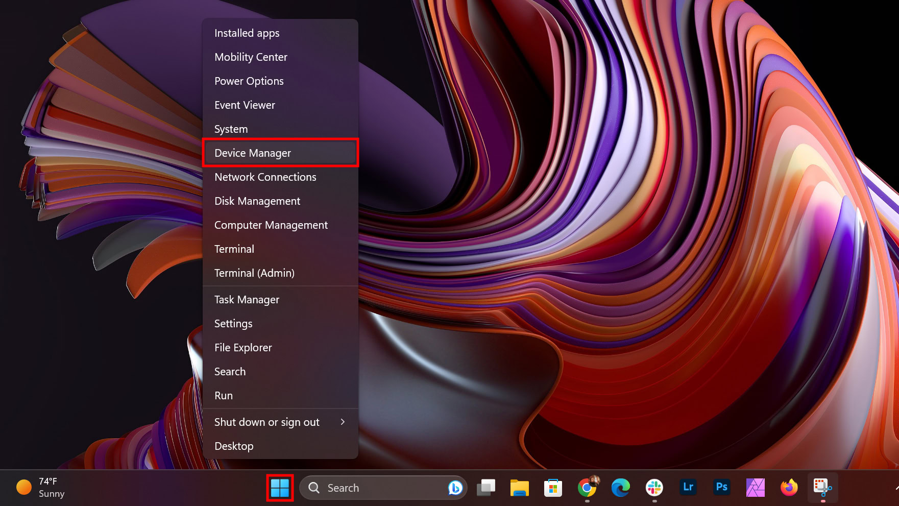Open Task Manager from the menu
The height and width of the screenshot is (506, 899).
247,300
